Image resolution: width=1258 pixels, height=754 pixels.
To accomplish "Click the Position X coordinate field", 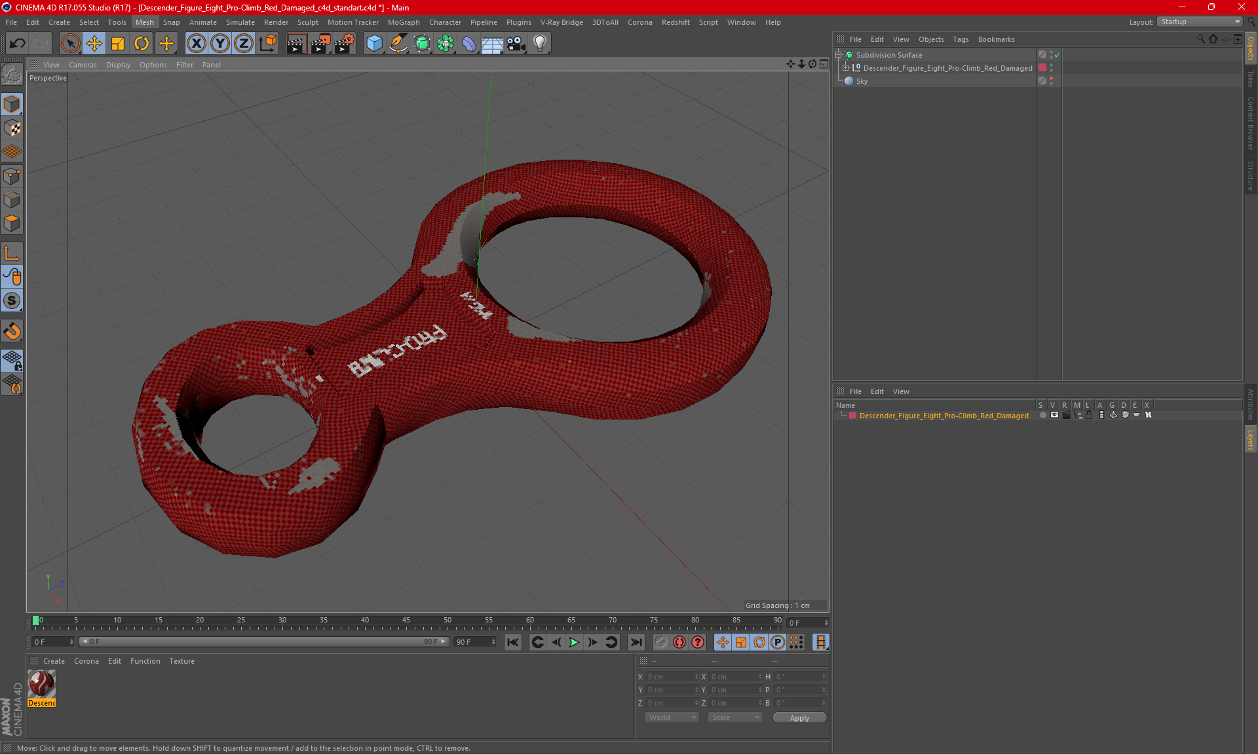I will pyautogui.click(x=673, y=677).
